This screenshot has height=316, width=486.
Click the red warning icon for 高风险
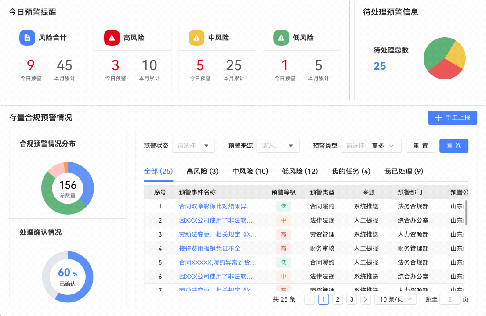click(112, 38)
